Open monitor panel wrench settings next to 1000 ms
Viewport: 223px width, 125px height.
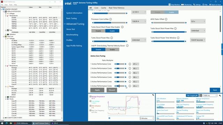(220, 95)
